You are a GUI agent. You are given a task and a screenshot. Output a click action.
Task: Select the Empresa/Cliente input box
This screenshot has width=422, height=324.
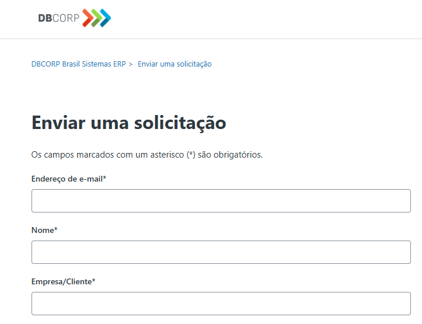221,304
